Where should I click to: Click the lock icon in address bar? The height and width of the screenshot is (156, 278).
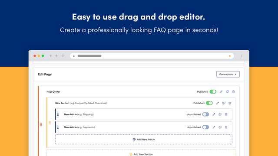74,56
